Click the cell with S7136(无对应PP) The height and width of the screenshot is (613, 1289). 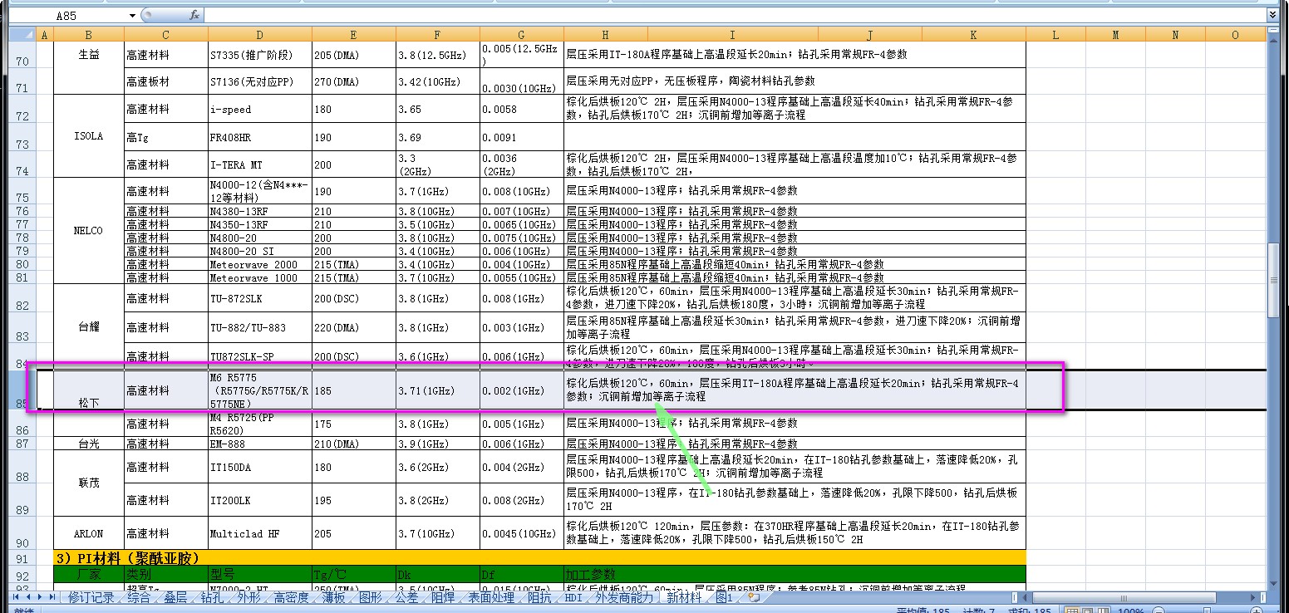[x=260, y=81]
